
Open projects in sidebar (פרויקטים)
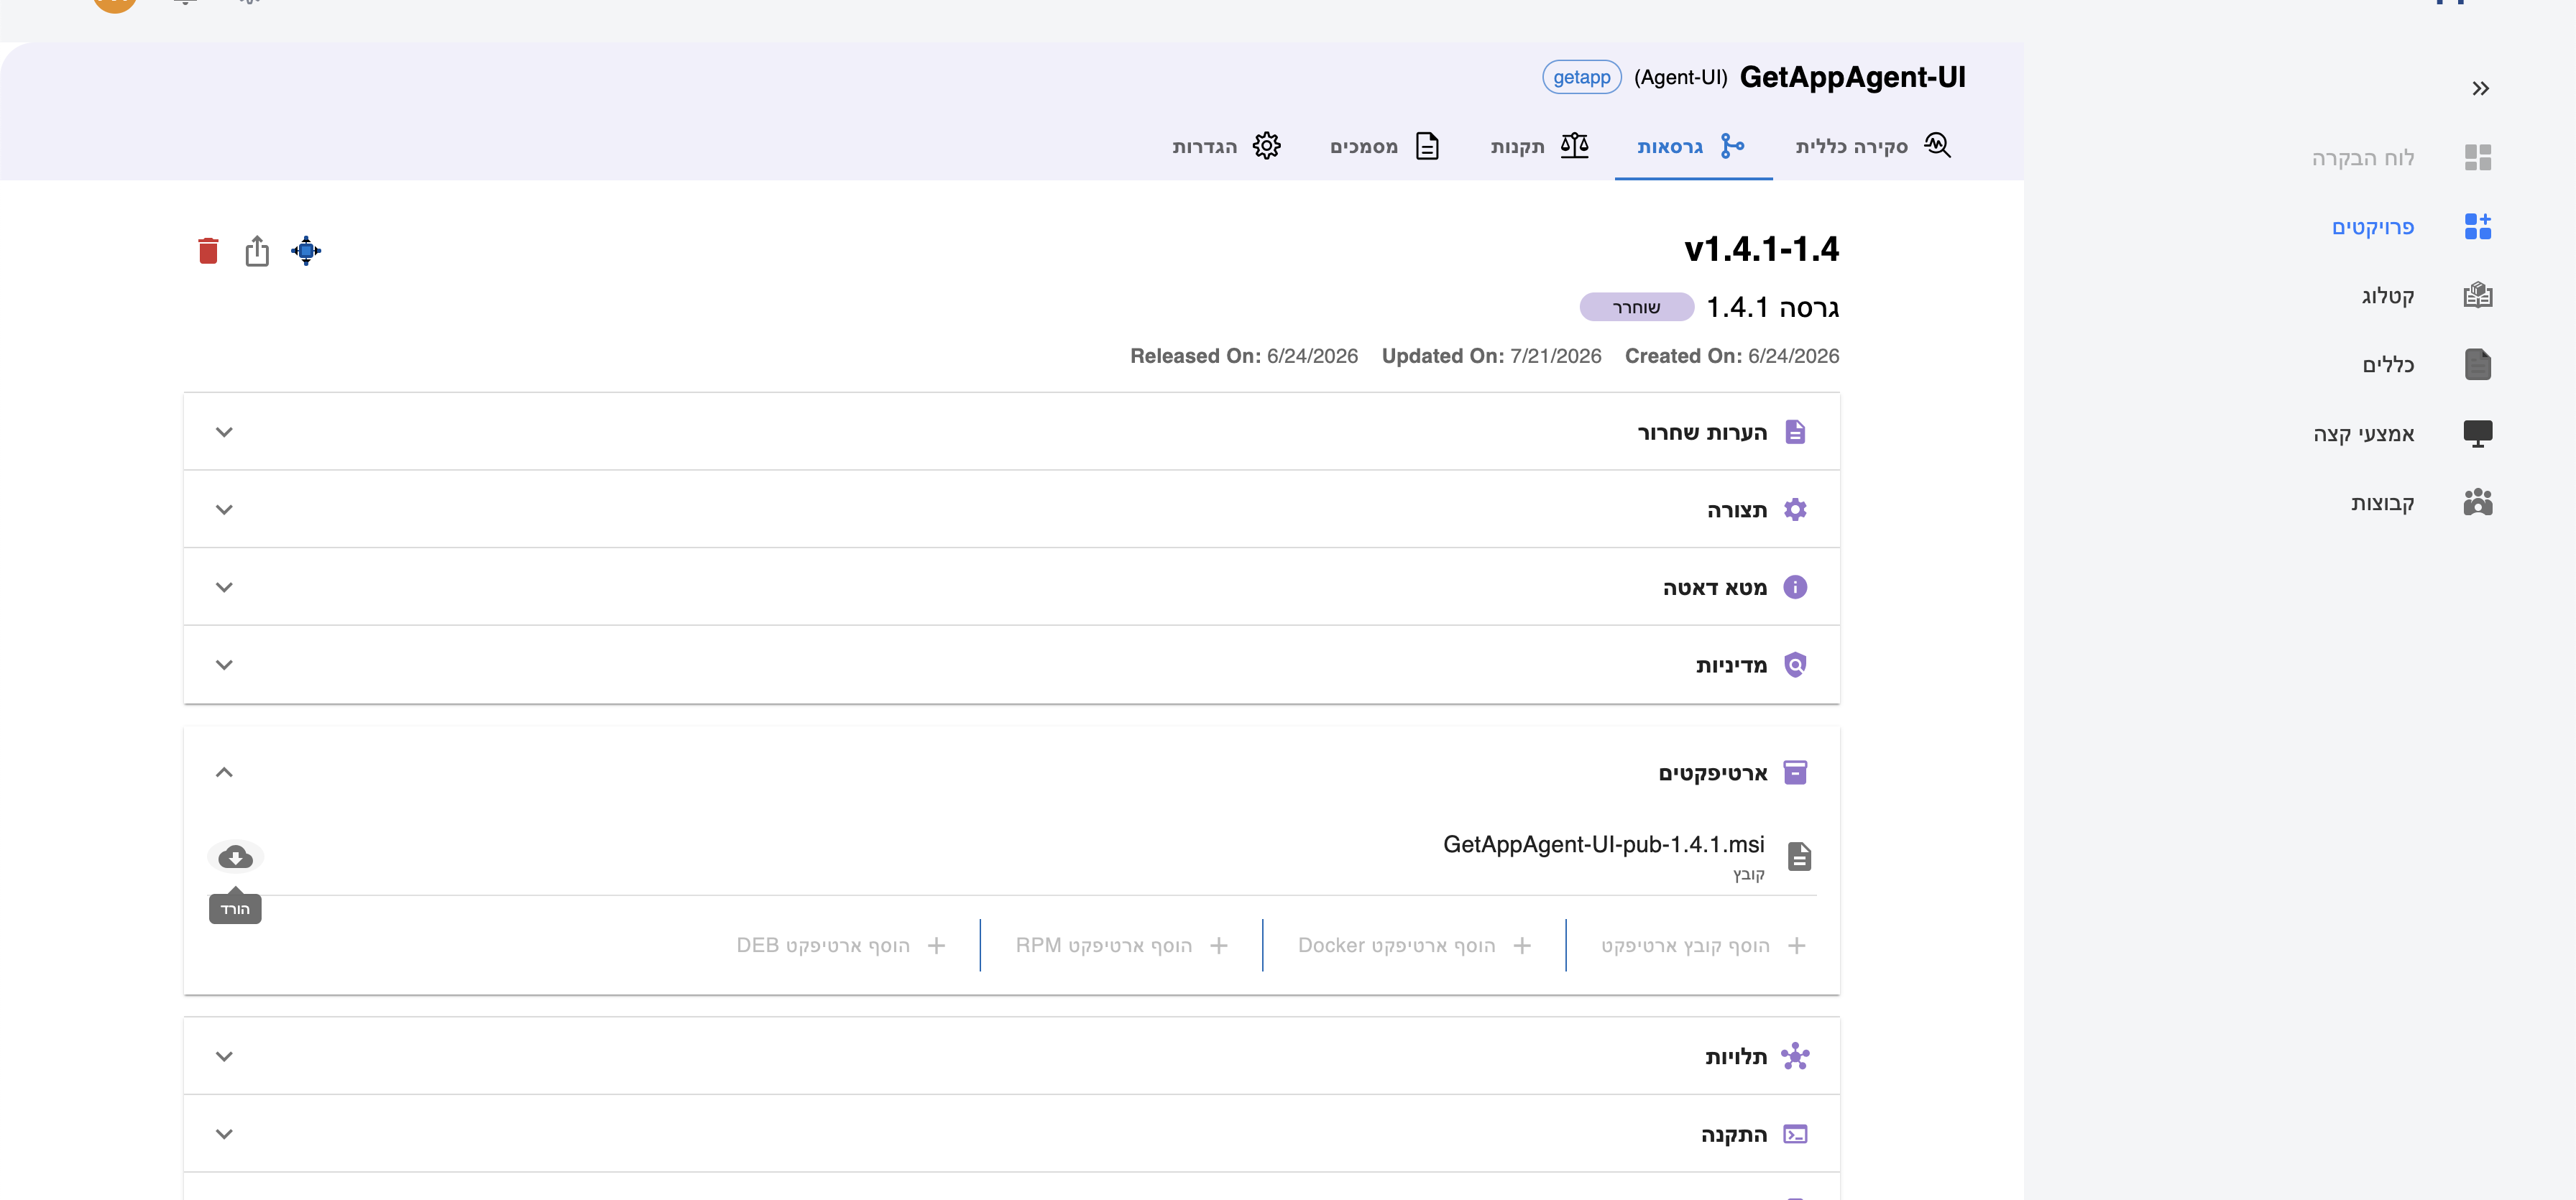coord(2372,227)
